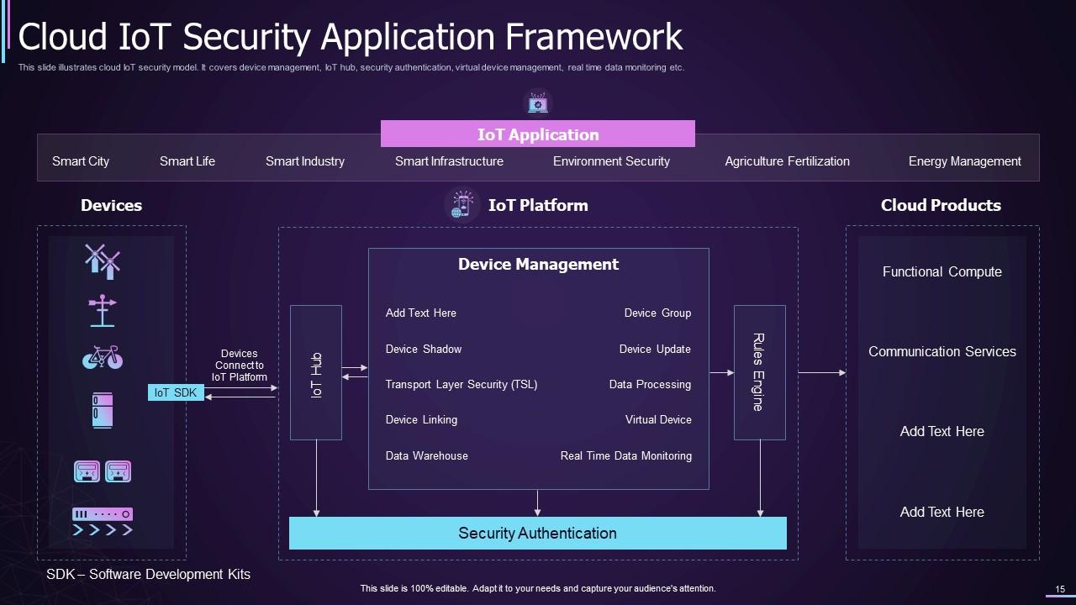Click the IoT SDK label
Viewport: 1076px width, 605px height.
(176, 392)
